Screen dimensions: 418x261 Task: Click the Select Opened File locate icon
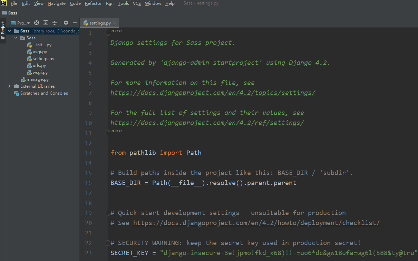[37, 23]
